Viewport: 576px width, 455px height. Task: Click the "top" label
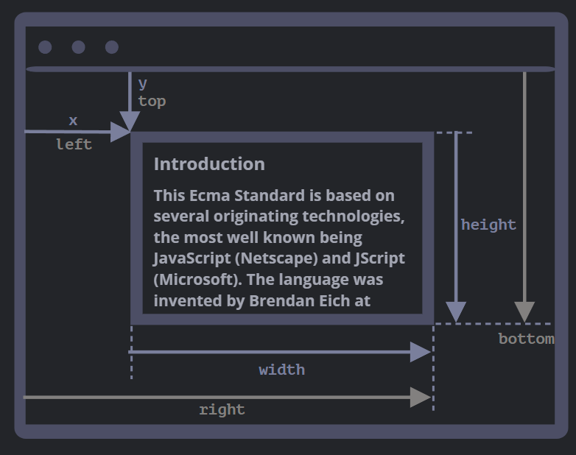click(x=152, y=101)
